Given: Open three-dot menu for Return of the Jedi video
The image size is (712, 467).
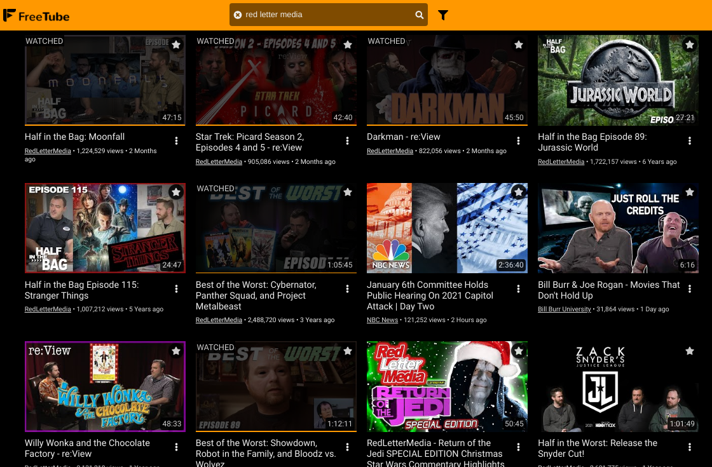Looking at the screenshot, I should [519, 447].
